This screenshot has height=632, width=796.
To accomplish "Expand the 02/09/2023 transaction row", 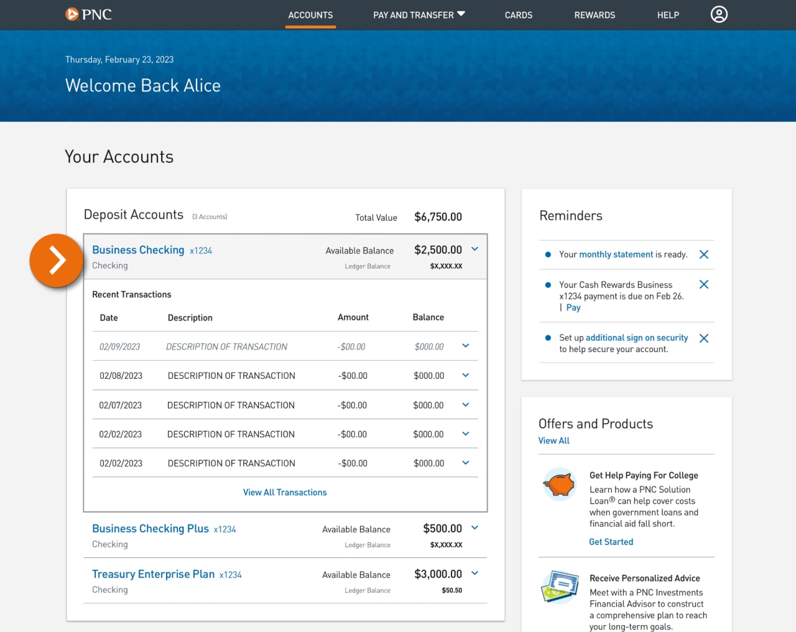I will tap(465, 346).
